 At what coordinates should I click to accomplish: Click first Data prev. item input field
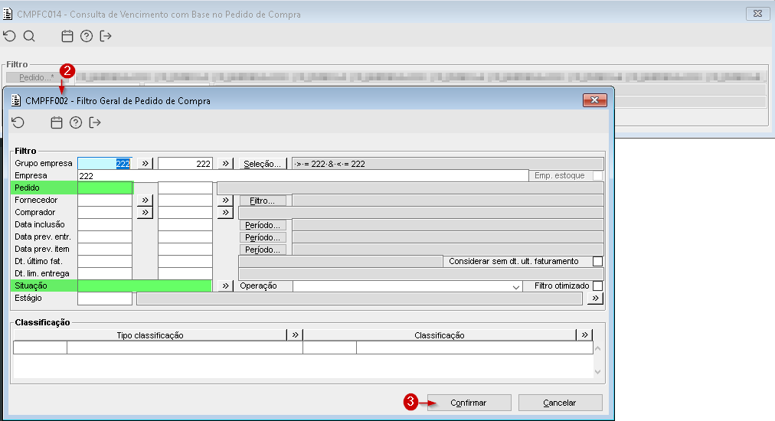[x=105, y=249]
